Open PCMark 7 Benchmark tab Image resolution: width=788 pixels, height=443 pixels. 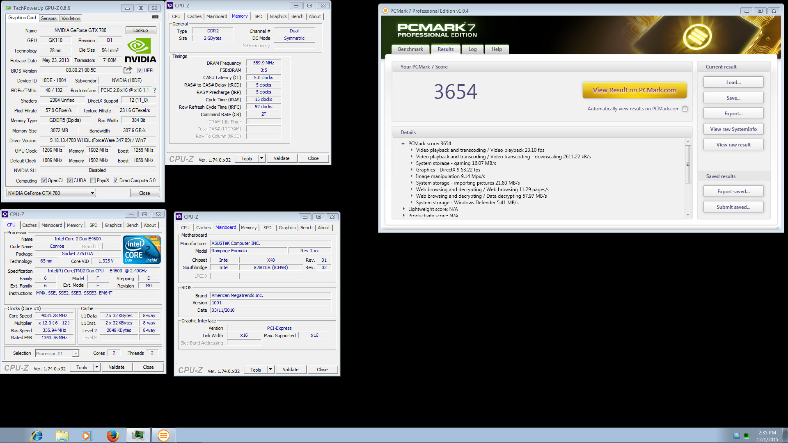point(410,49)
